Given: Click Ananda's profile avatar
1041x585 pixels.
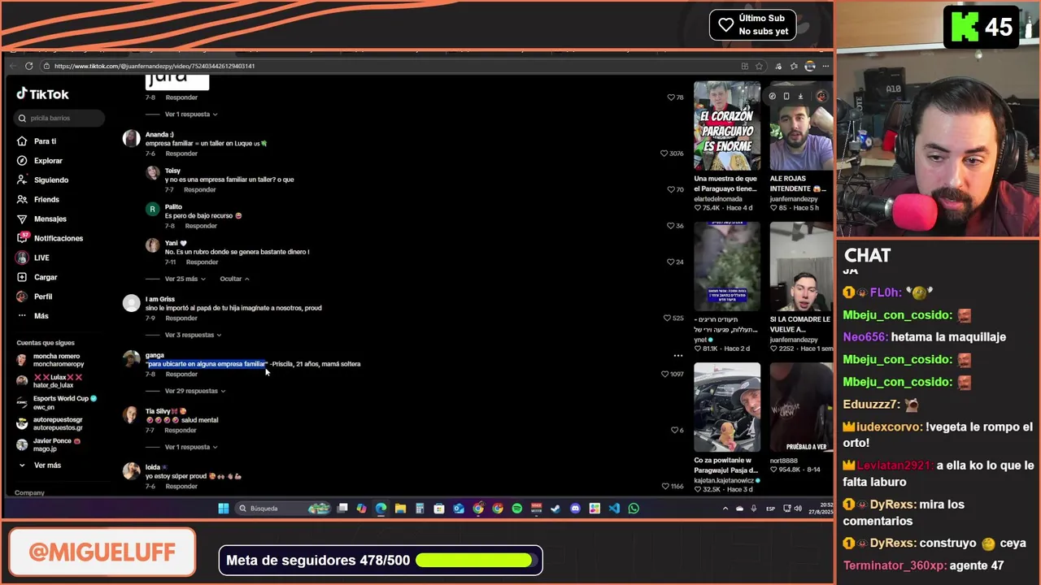Looking at the screenshot, I should pos(131,138).
